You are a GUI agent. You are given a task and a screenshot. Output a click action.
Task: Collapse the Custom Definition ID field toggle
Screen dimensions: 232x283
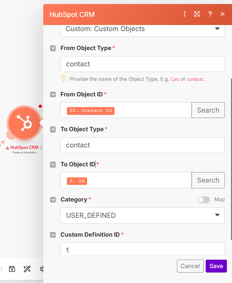click(53, 235)
